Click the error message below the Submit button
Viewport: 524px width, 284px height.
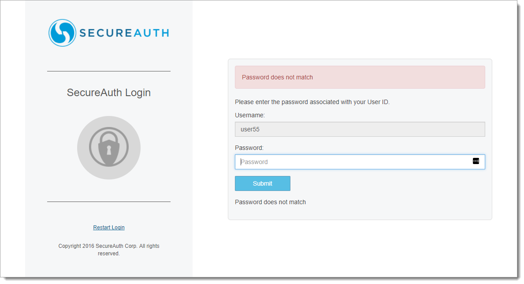point(270,202)
